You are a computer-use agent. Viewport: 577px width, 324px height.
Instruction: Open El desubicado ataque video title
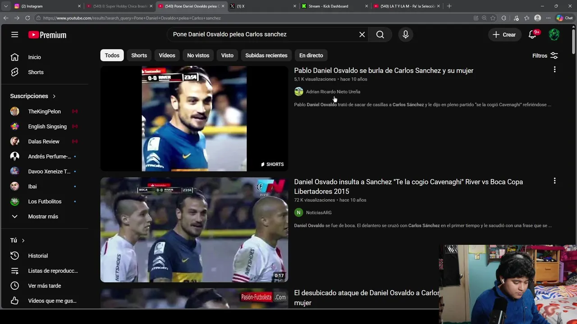[x=366, y=298]
